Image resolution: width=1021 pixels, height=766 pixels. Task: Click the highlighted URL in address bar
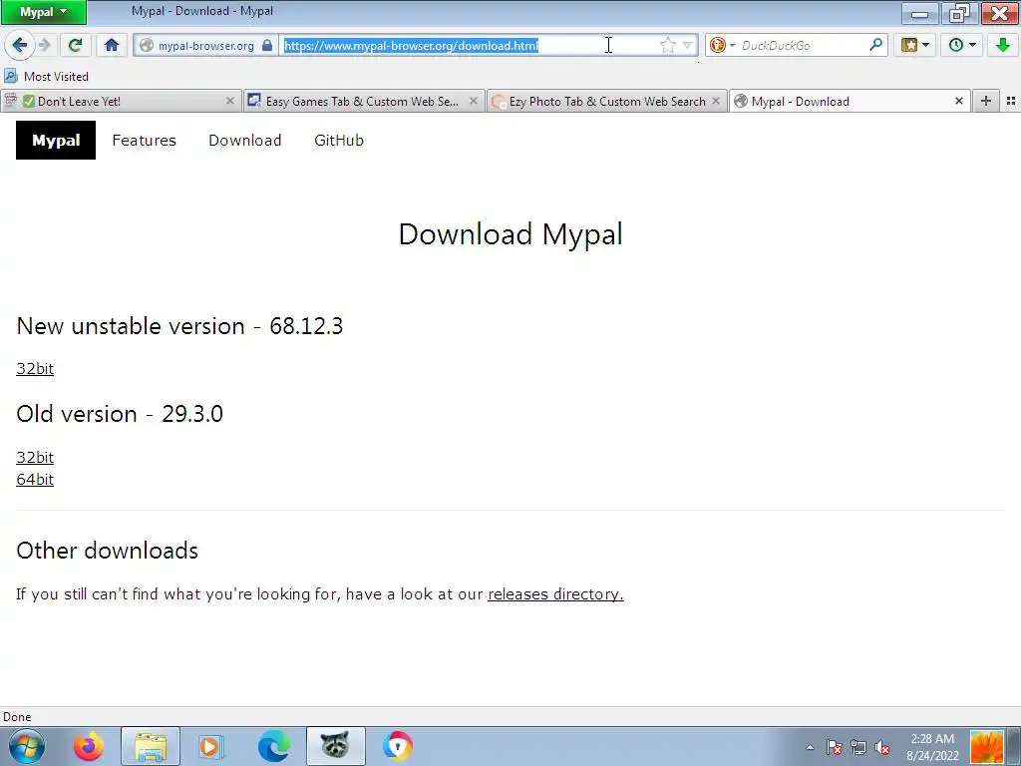(411, 46)
